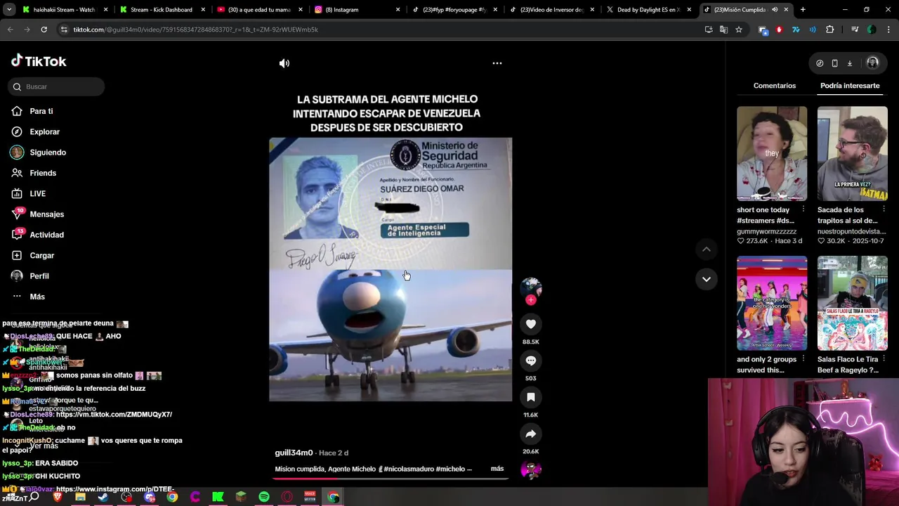The height and width of the screenshot is (506, 899).
Task: Go back with browser back arrow
Action: pos(10,30)
